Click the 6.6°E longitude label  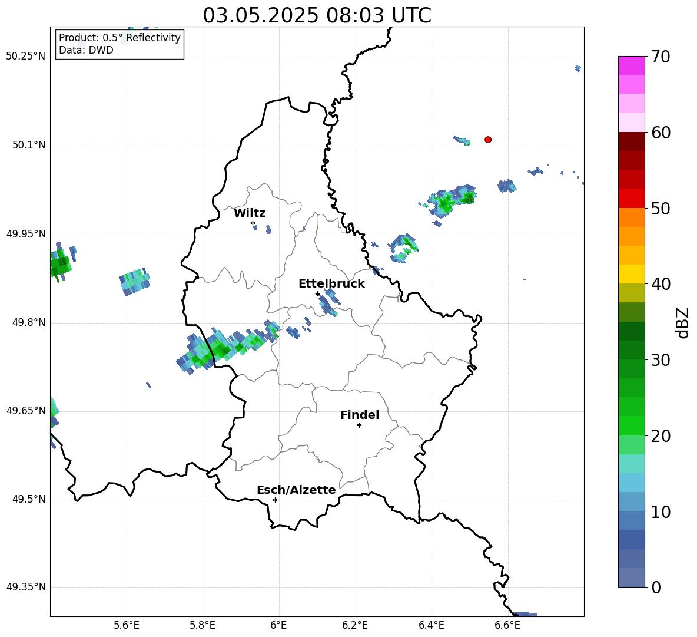507,625
